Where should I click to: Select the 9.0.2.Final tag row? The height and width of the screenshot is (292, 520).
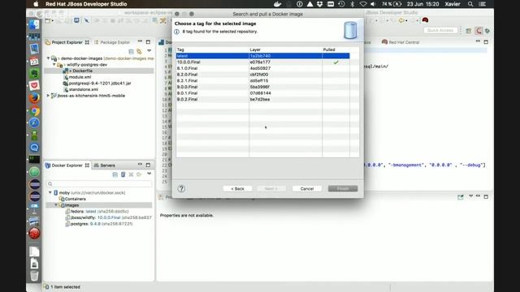pyautogui.click(x=262, y=99)
